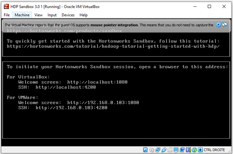Click the hadoop tutorial URL text

tap(113, 46)
